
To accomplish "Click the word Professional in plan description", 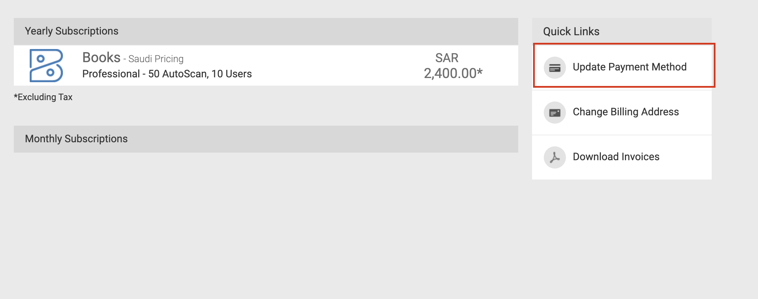I will coord(111,74).
